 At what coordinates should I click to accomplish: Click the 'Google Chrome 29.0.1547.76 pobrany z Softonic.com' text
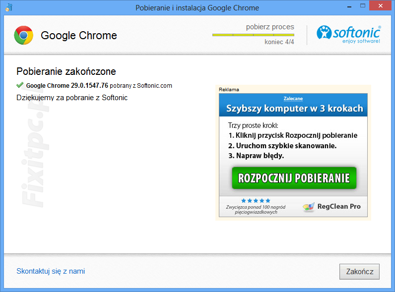[99, 86]
